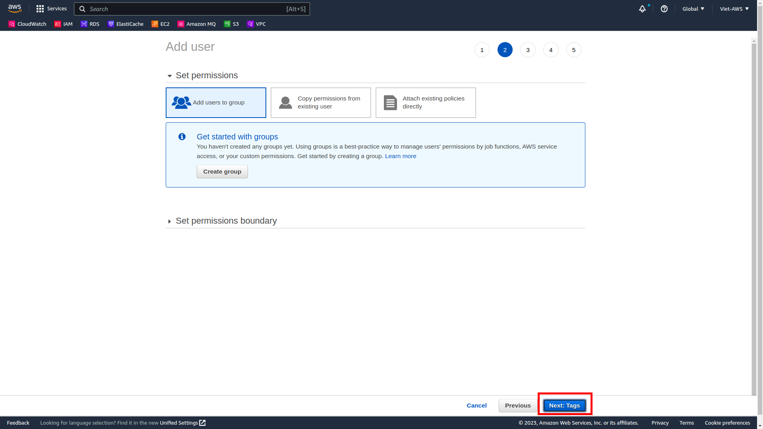Open the EC2 shortcut
This screenshot has width=763, height=429.
(161, 24)
